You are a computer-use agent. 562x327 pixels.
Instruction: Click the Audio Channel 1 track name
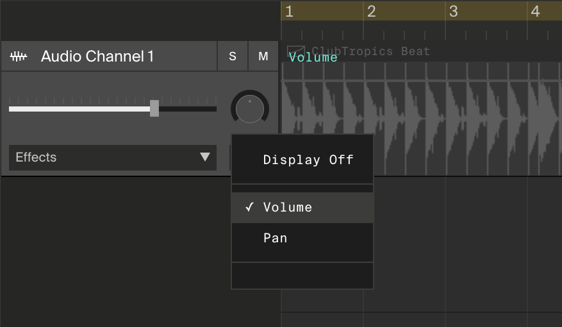point(97,56)
